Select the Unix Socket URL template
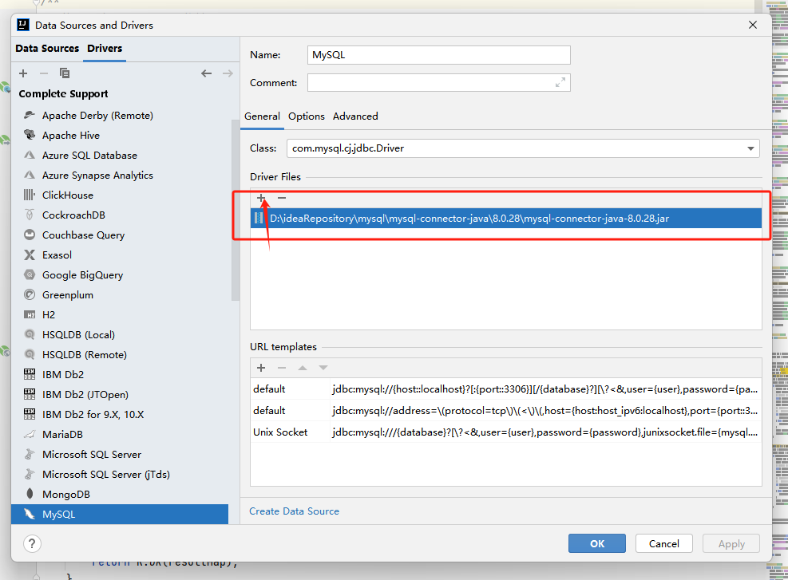Image resolution: width=788 pixels, height=580 pixels. [280, 432]
